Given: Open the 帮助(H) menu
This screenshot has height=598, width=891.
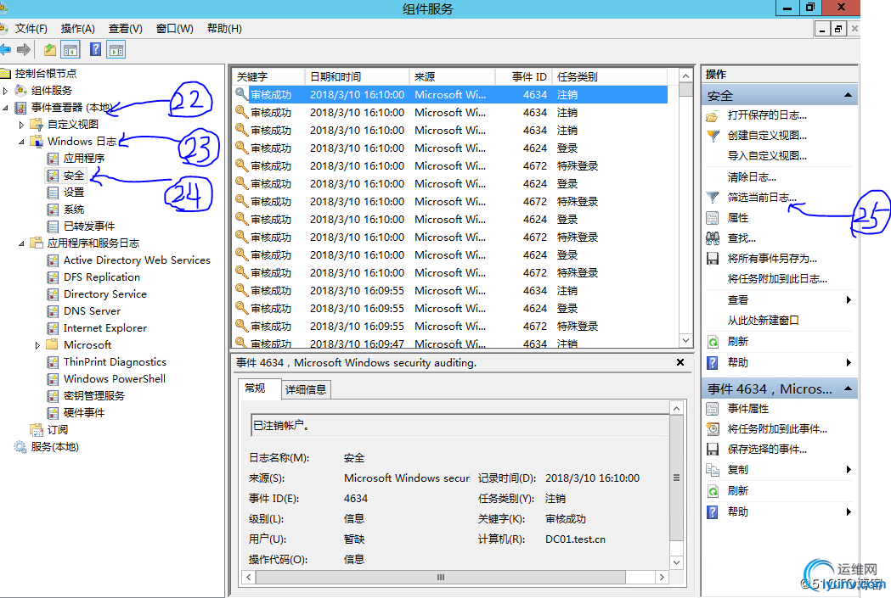Looking at the screenshot, I should (224, 28).
